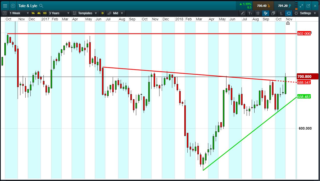Open the Mid price type dropdown
Viewport: 320px width, 181px height.
coord(116,13)
